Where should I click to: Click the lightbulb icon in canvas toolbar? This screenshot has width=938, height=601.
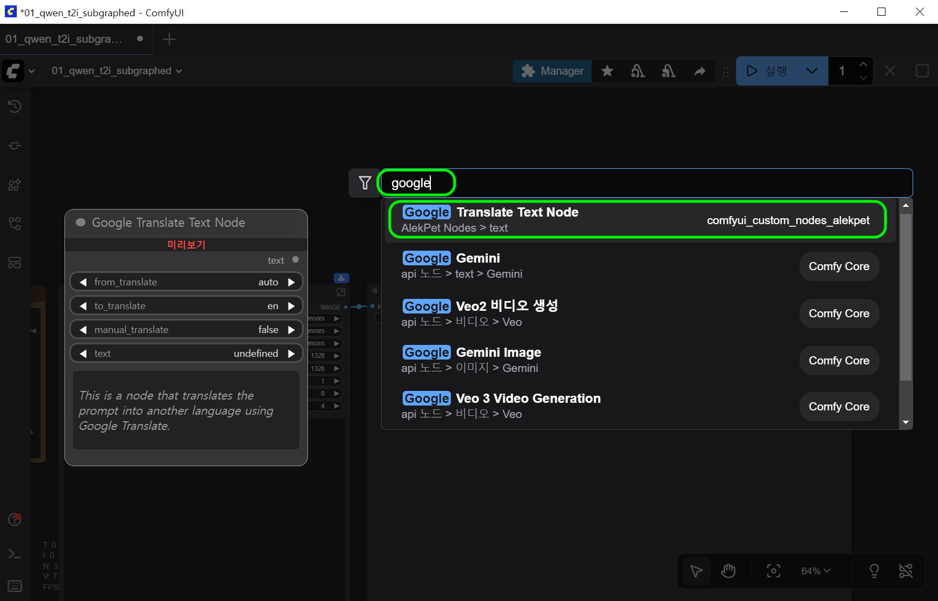874,571
